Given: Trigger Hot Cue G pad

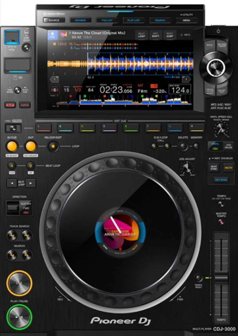Looking at the screenshot, I should 175,128.
